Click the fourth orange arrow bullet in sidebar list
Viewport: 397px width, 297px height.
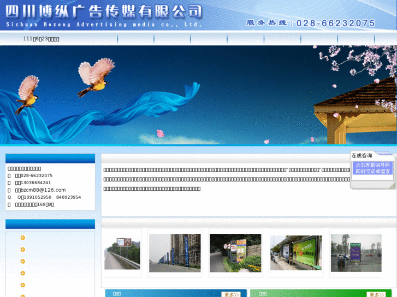pos(23,273)
